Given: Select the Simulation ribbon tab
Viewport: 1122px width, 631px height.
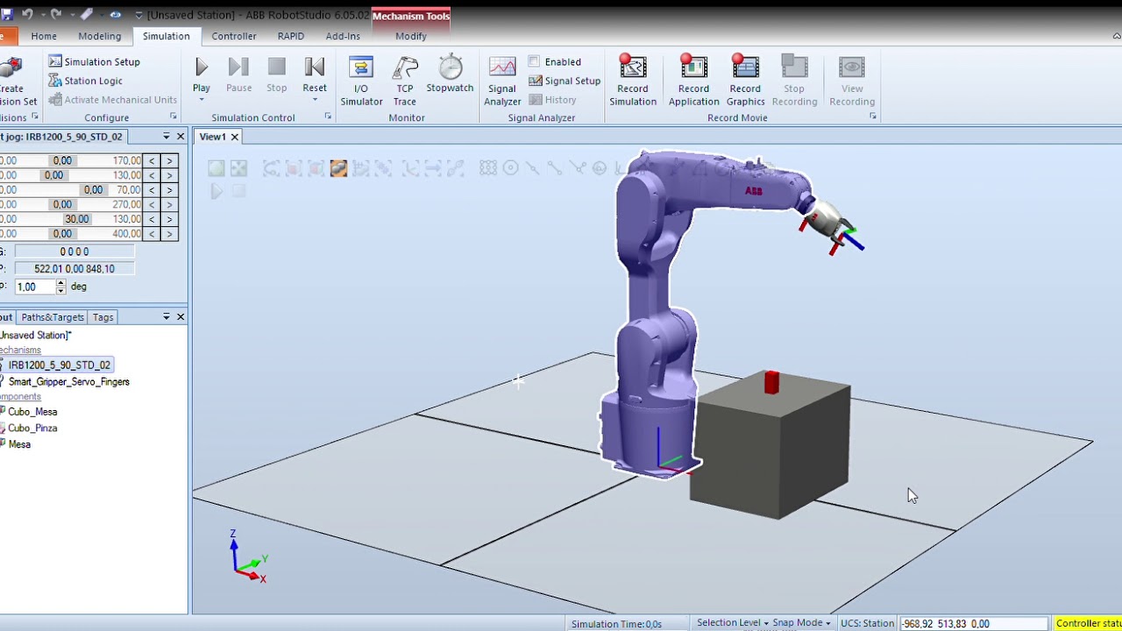Looking at the screenshot, I should pyautogui.click(x=166, y=36).
